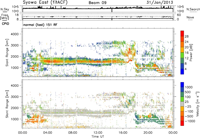The width and height of the screenshot is (200, 138).
Task: Click 'Slant Range [km]' label of velocity panel
Action: coord(7,104)
